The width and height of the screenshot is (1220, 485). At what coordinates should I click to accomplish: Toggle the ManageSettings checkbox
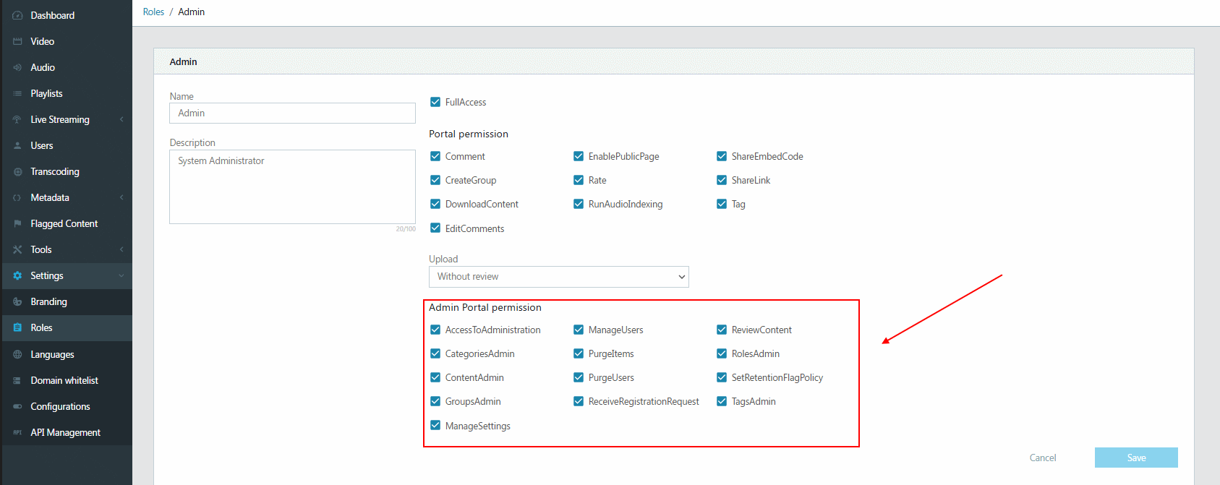(435, 425)
